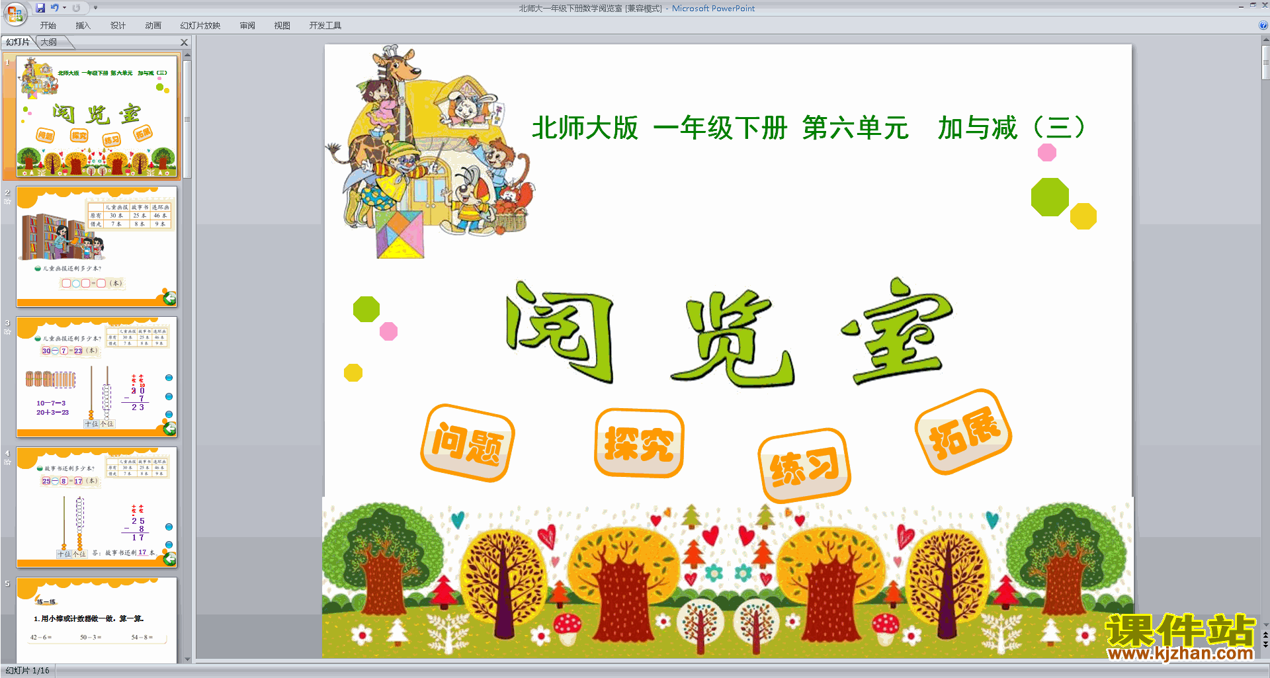Select the cartoon animals house picture

click(430, 151)
